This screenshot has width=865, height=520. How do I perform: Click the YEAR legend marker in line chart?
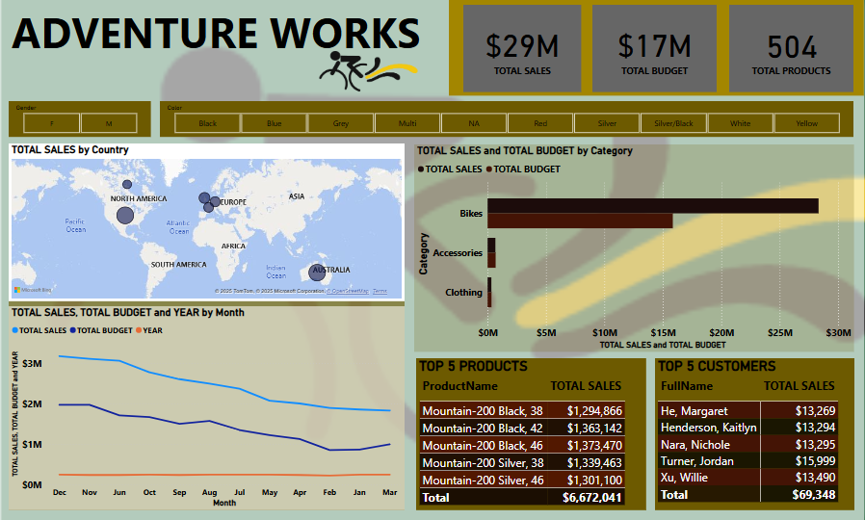(139, 331)
